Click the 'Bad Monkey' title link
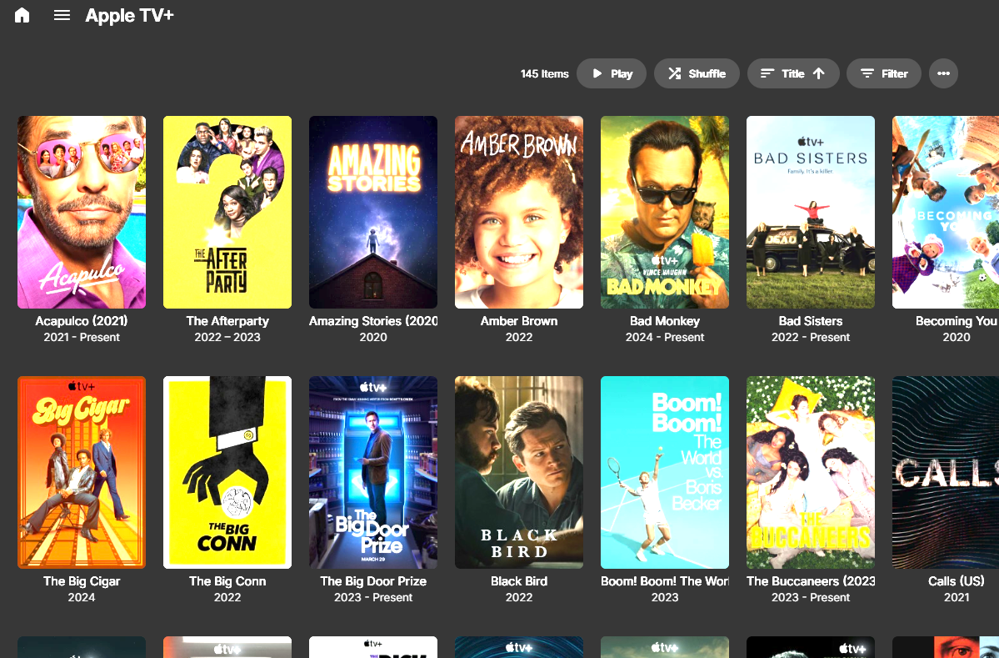This screenshot has height=658, width=999. [665, 321]
